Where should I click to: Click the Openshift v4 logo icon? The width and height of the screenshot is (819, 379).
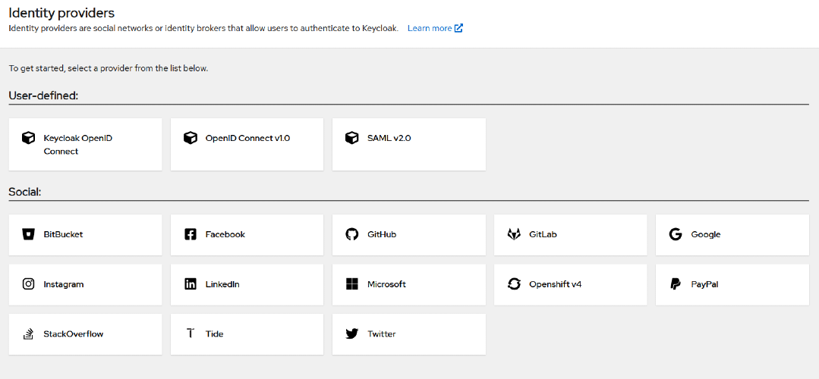click(x=514, y=284)
